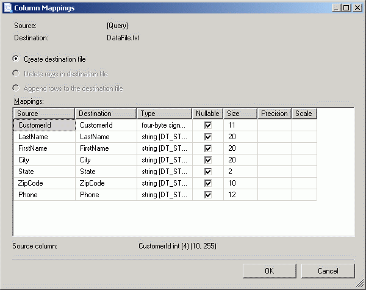Edit the Size field for FirstName
Image resolution: width=366 pixels, height=290 pixels.
[240, 148]
